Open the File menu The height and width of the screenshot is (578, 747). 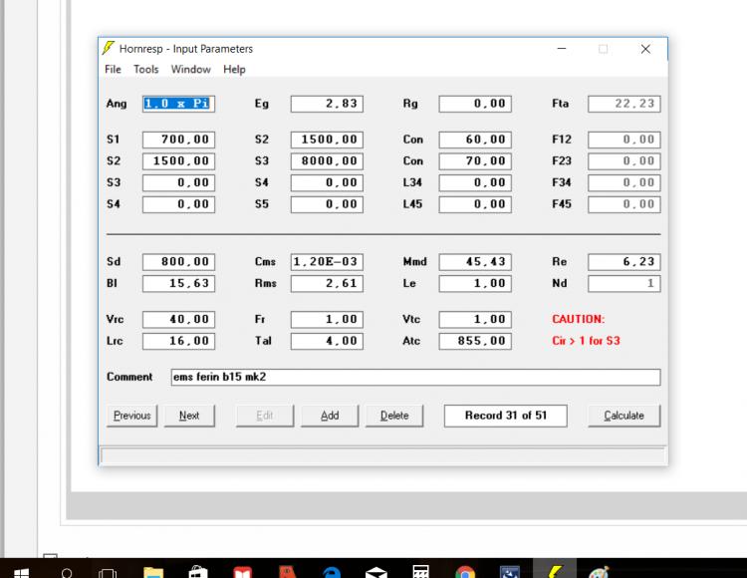click(x=113, y=70)
